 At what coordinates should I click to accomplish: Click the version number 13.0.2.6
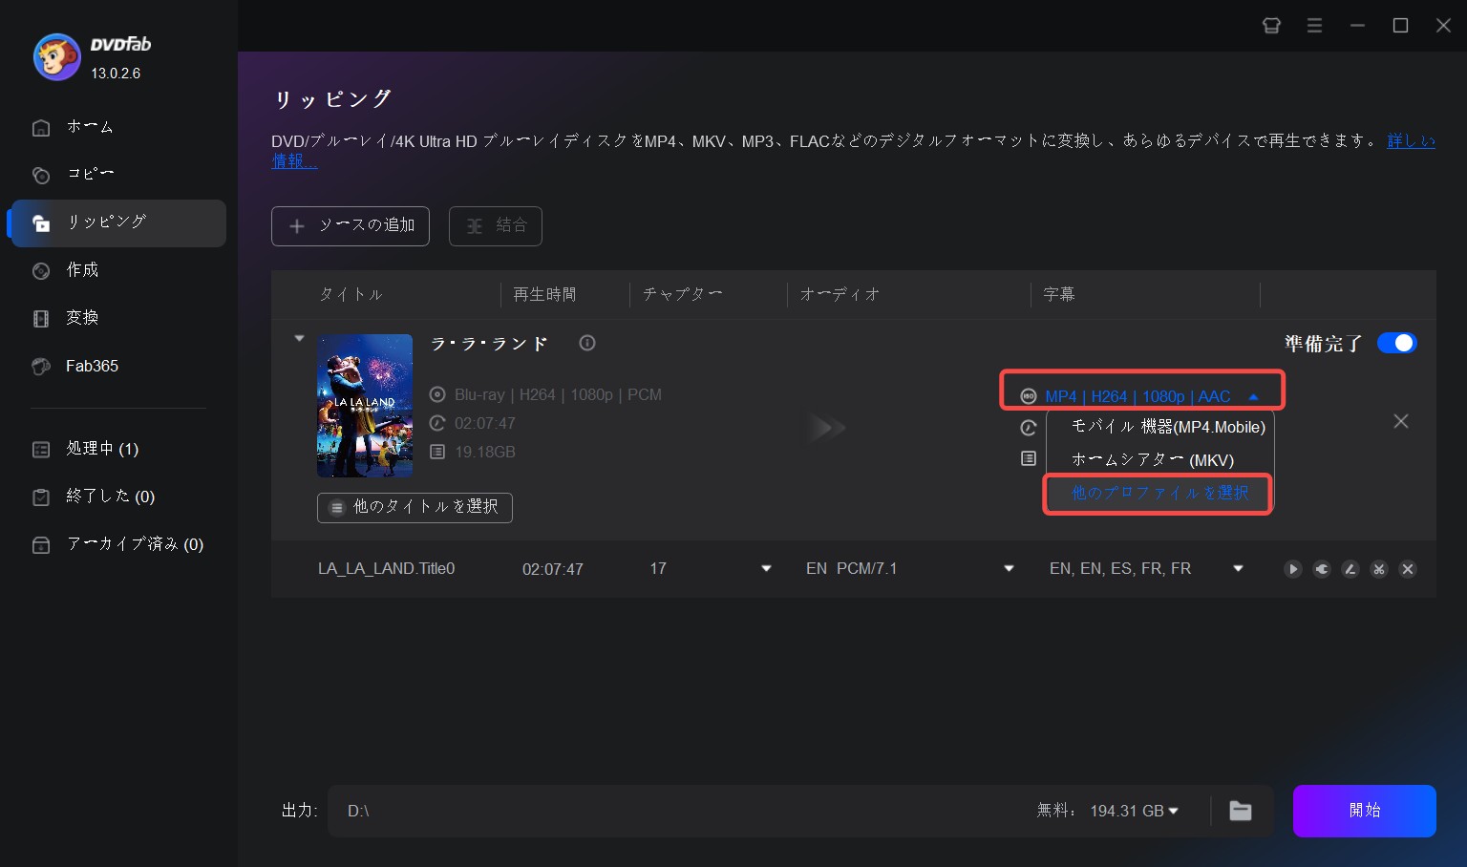tap(116, 74)
